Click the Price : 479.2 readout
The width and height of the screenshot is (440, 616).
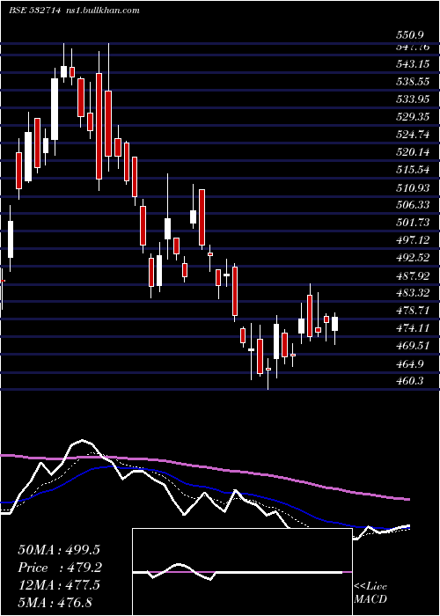click(60, 568)
